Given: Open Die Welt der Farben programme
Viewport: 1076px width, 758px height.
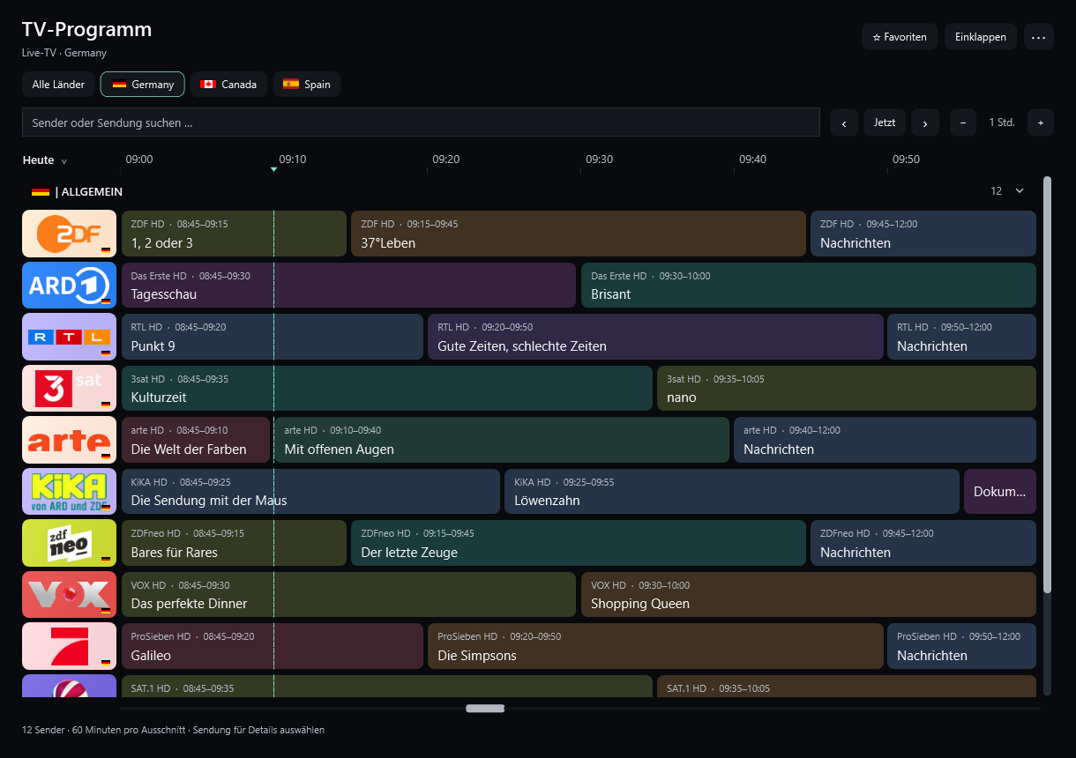Looking at the screenshot, I should (x=196, y=440).
